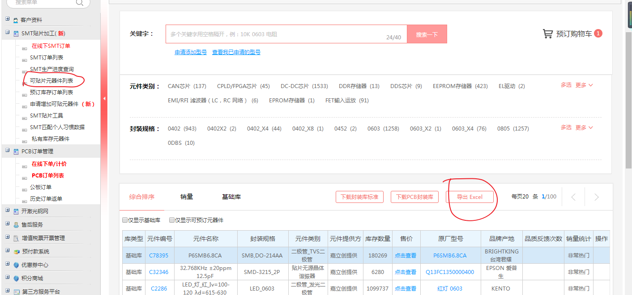The width and height of the screenshot is (632, 295).
Task: Go to previous page using the left arrow
Action: [573, 197]
